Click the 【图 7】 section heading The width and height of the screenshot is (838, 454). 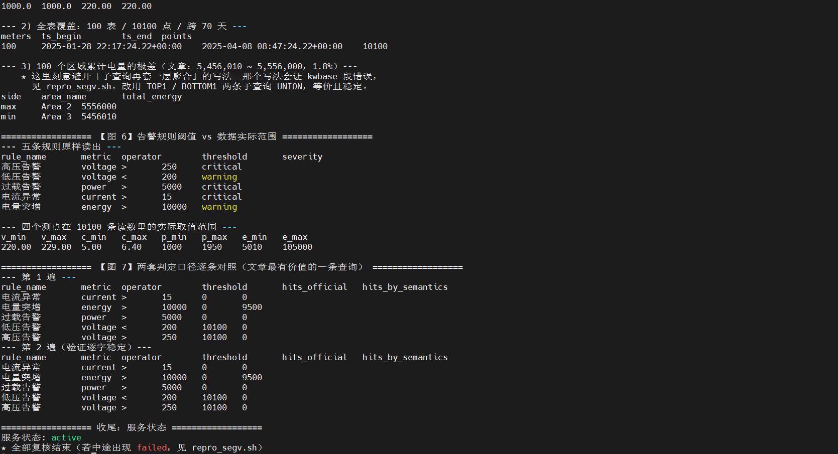click(x=231, y=267)
